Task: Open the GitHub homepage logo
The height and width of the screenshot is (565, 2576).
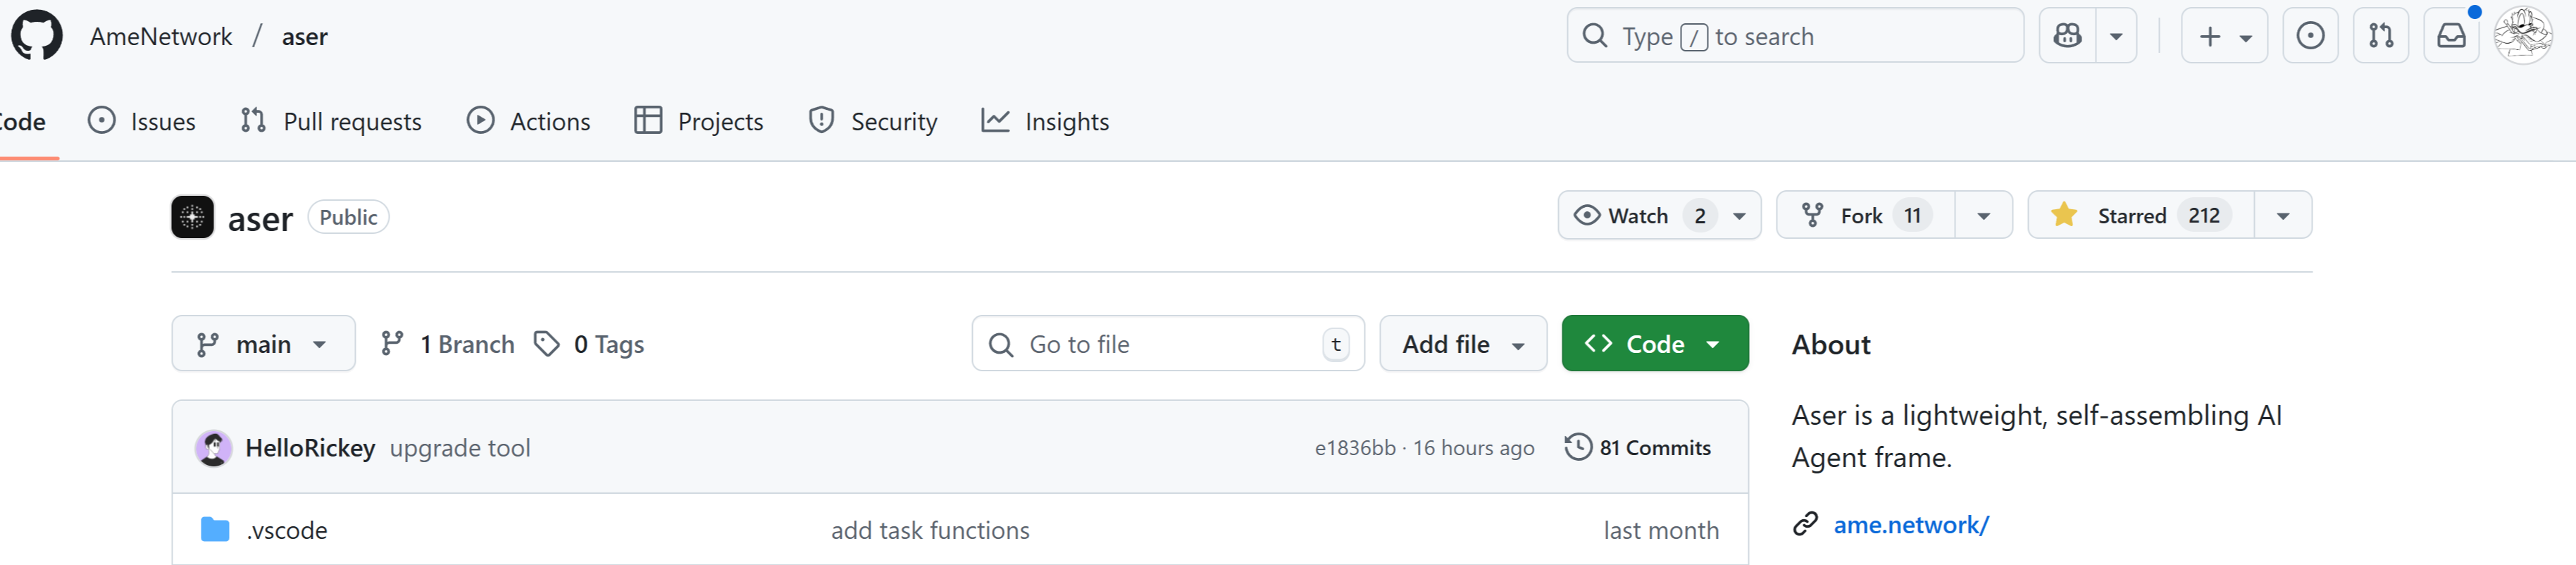Action: (x=37, y=36)
